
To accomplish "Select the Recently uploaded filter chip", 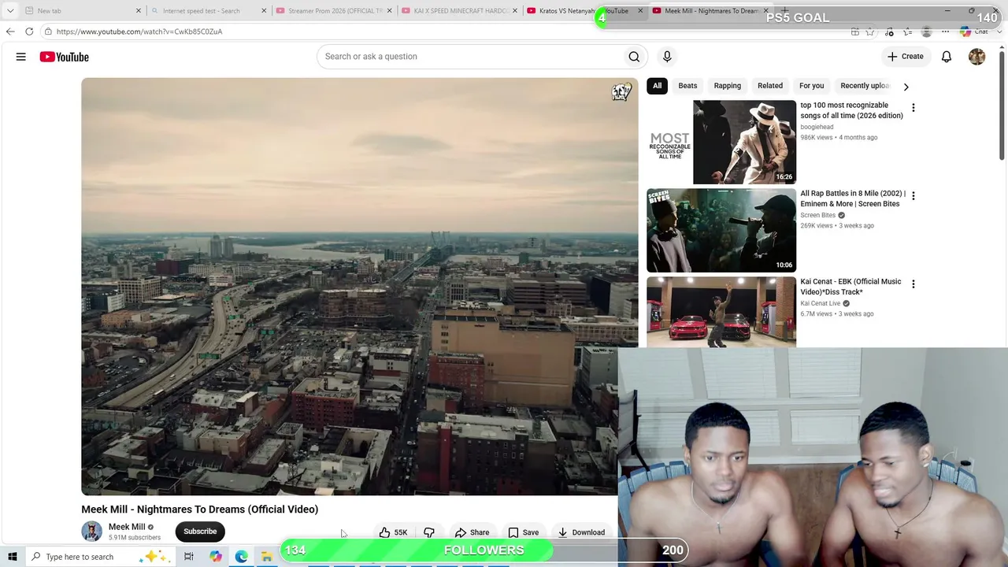I will 865,86.
